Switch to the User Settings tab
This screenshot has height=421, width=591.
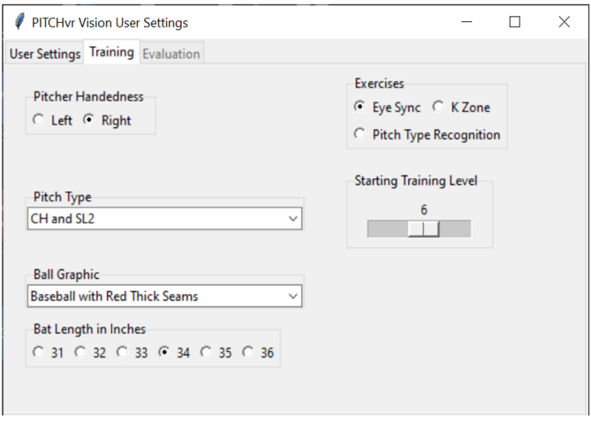[44, 54]
